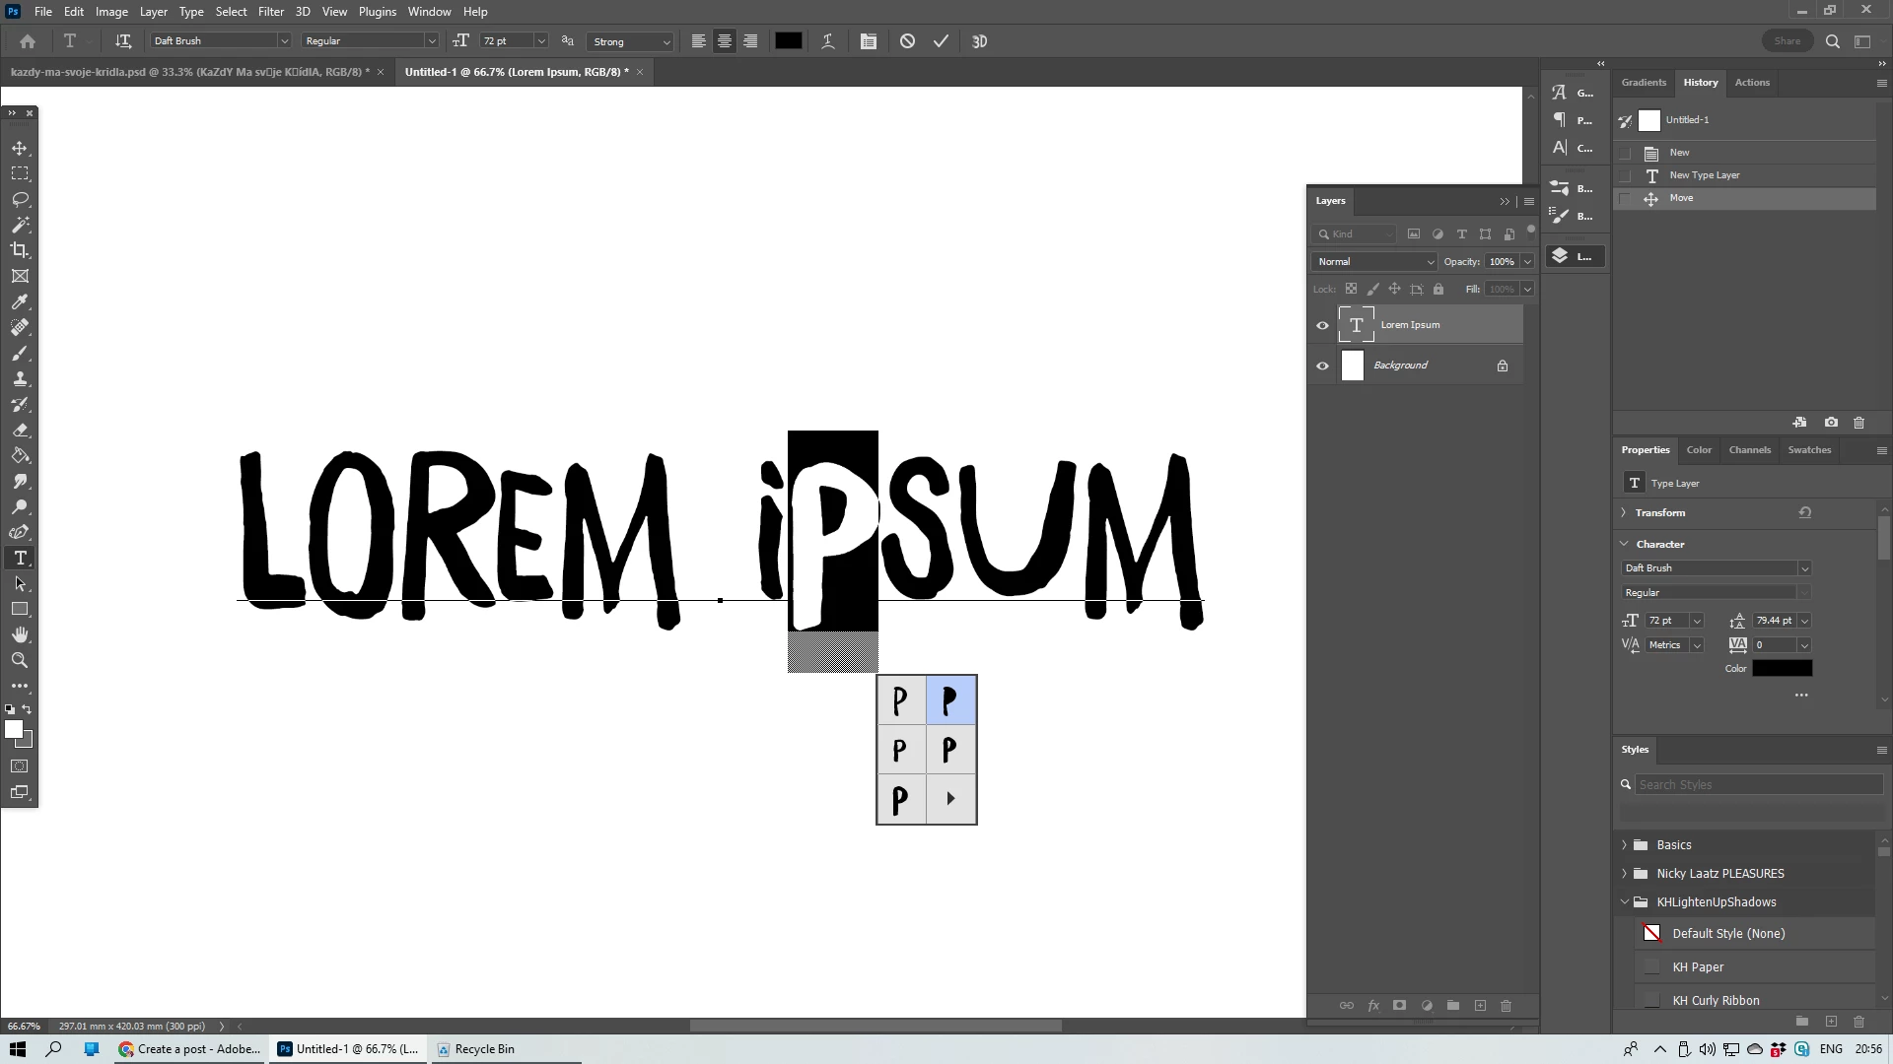Select the Move tool
This screenshot has width=1893, height=1064.
pos(20,148)
